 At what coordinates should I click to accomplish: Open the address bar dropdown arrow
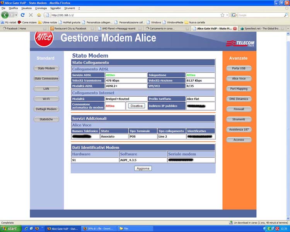[227, 15]
